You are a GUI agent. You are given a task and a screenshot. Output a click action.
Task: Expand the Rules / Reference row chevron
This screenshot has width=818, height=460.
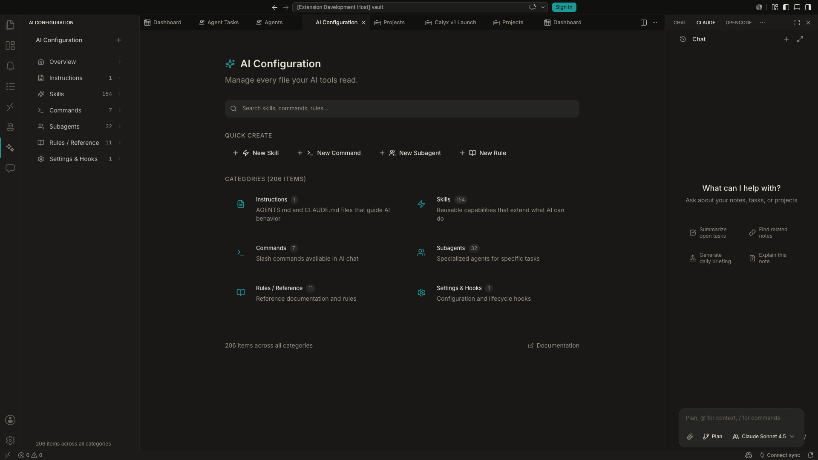pyautogui.click(x=120, y=143)
